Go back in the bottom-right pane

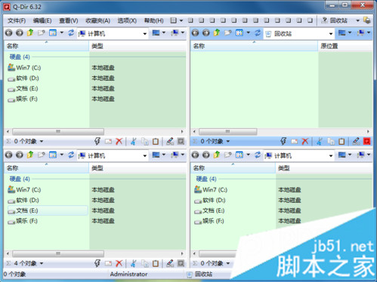[x=195, y=155]
